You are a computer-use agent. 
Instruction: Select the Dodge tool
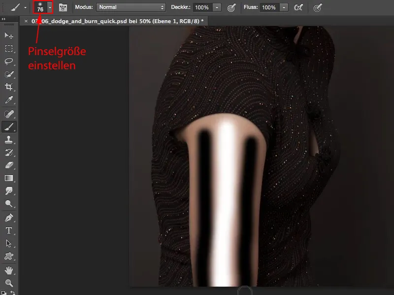coord(9,204)
